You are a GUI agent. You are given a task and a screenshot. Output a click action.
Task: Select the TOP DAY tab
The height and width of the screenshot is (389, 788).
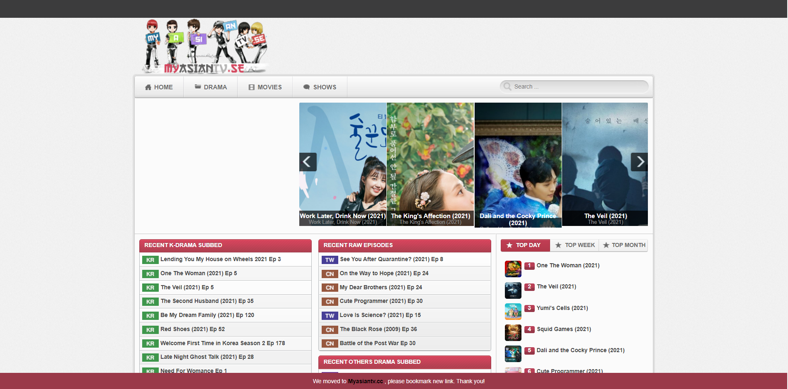pos(525,245)
